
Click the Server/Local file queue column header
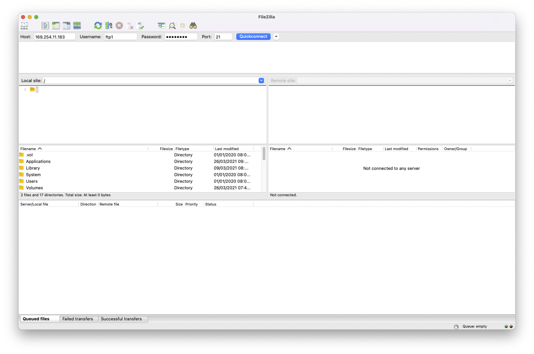pos(49,205)
